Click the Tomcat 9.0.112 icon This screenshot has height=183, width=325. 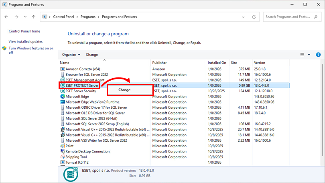[63, 163]
